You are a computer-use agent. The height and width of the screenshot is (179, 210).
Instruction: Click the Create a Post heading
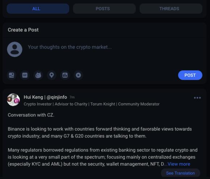pos(23,30)
